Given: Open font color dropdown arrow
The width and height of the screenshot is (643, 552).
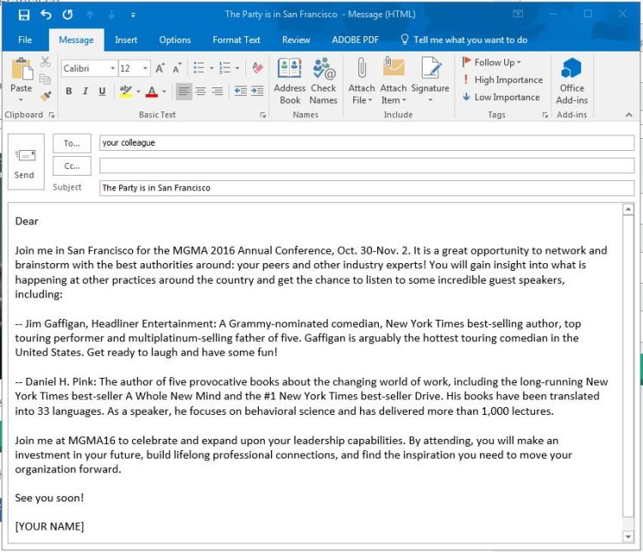Looking at the screenshot, I should coord(164,91).
